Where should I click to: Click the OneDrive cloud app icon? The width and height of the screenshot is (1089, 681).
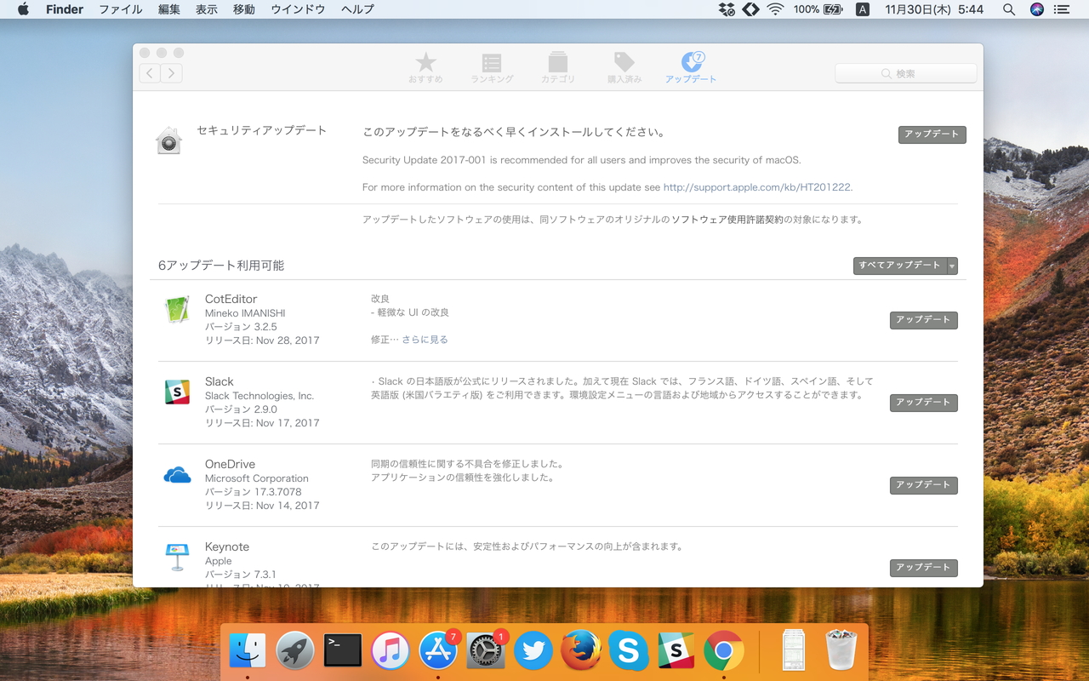pyautogui.click(x=176, y=473)
